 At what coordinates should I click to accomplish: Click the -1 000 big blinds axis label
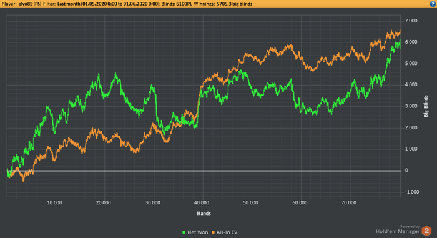(x=412, y=192)
